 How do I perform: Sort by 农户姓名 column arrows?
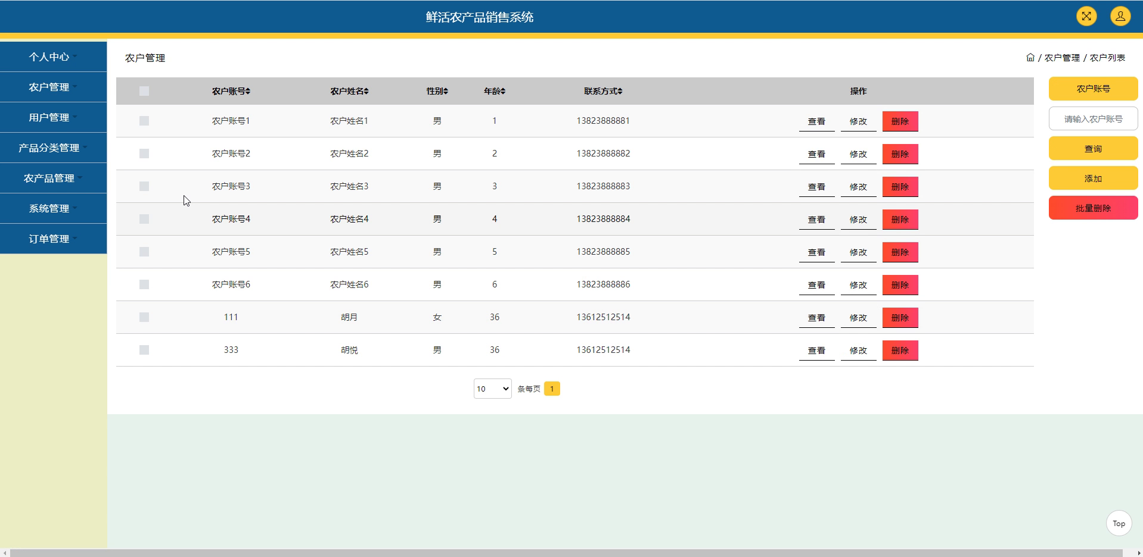tap(366, 91)
